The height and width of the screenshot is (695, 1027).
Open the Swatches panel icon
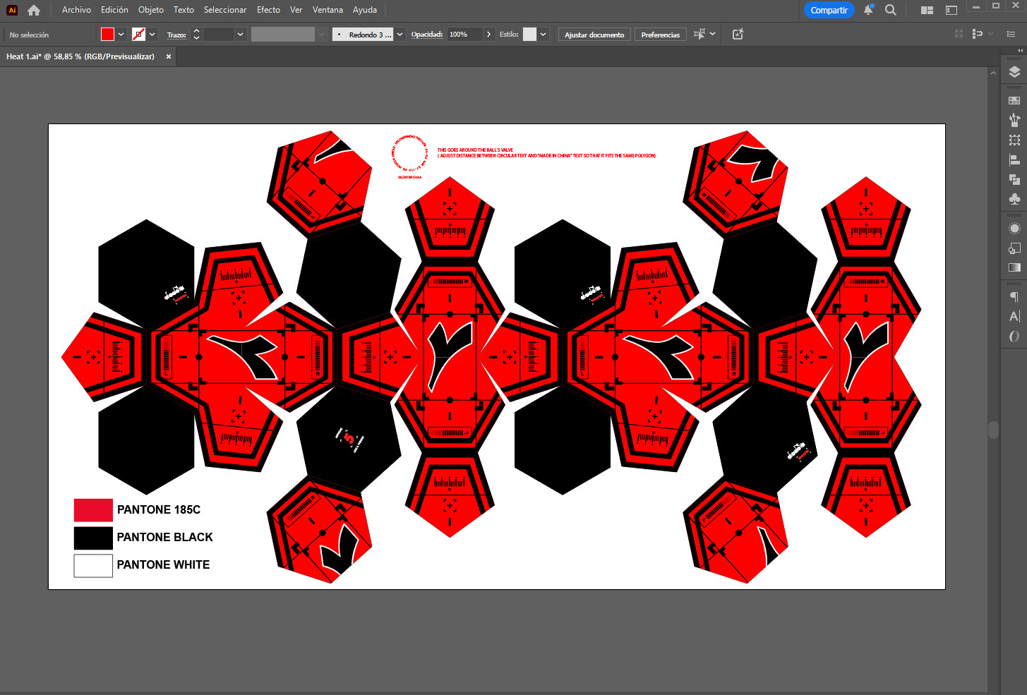(1014, 100)
